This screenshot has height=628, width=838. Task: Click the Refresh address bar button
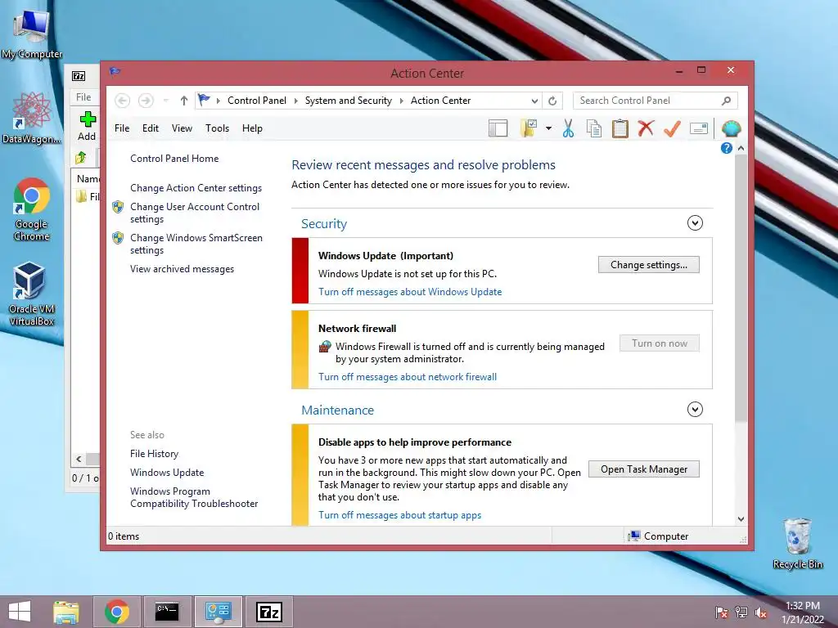coord(552,101)
